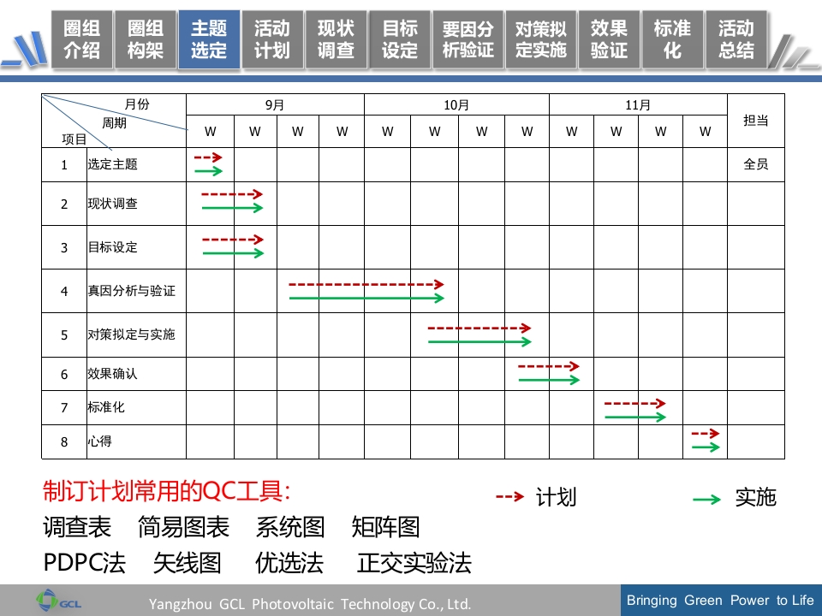Click the dashed red arrow in 心得 row
The image size is (822, 616).
tap(704, 435)
